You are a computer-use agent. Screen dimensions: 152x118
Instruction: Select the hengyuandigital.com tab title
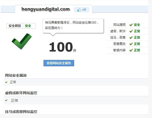46,9
